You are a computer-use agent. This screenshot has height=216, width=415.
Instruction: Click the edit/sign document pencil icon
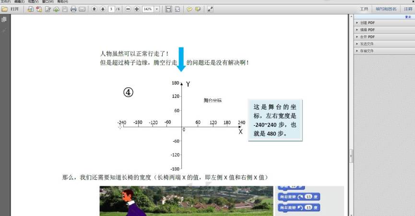[47, 9]
